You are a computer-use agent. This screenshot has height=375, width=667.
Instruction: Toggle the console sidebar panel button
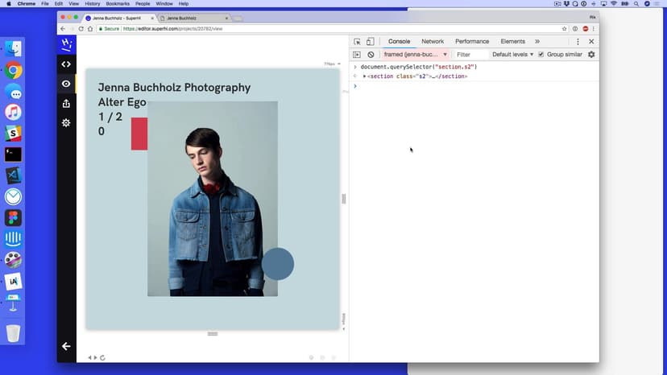[357, 55]
